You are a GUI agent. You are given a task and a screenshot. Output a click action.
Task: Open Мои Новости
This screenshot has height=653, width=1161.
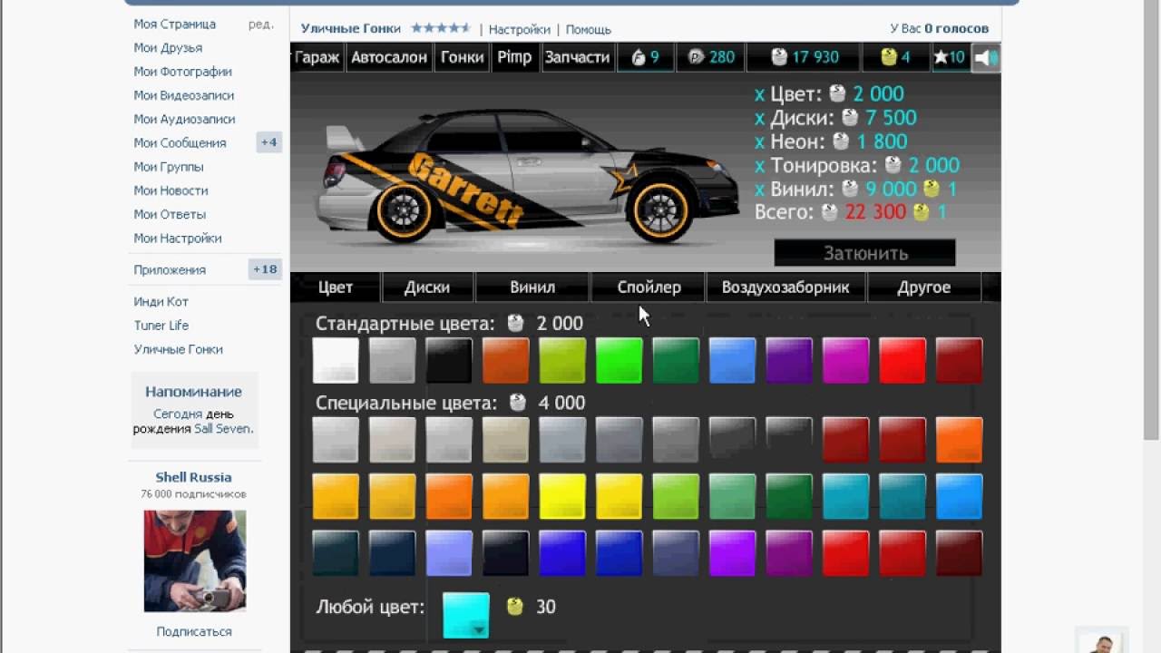coord(171,190)
